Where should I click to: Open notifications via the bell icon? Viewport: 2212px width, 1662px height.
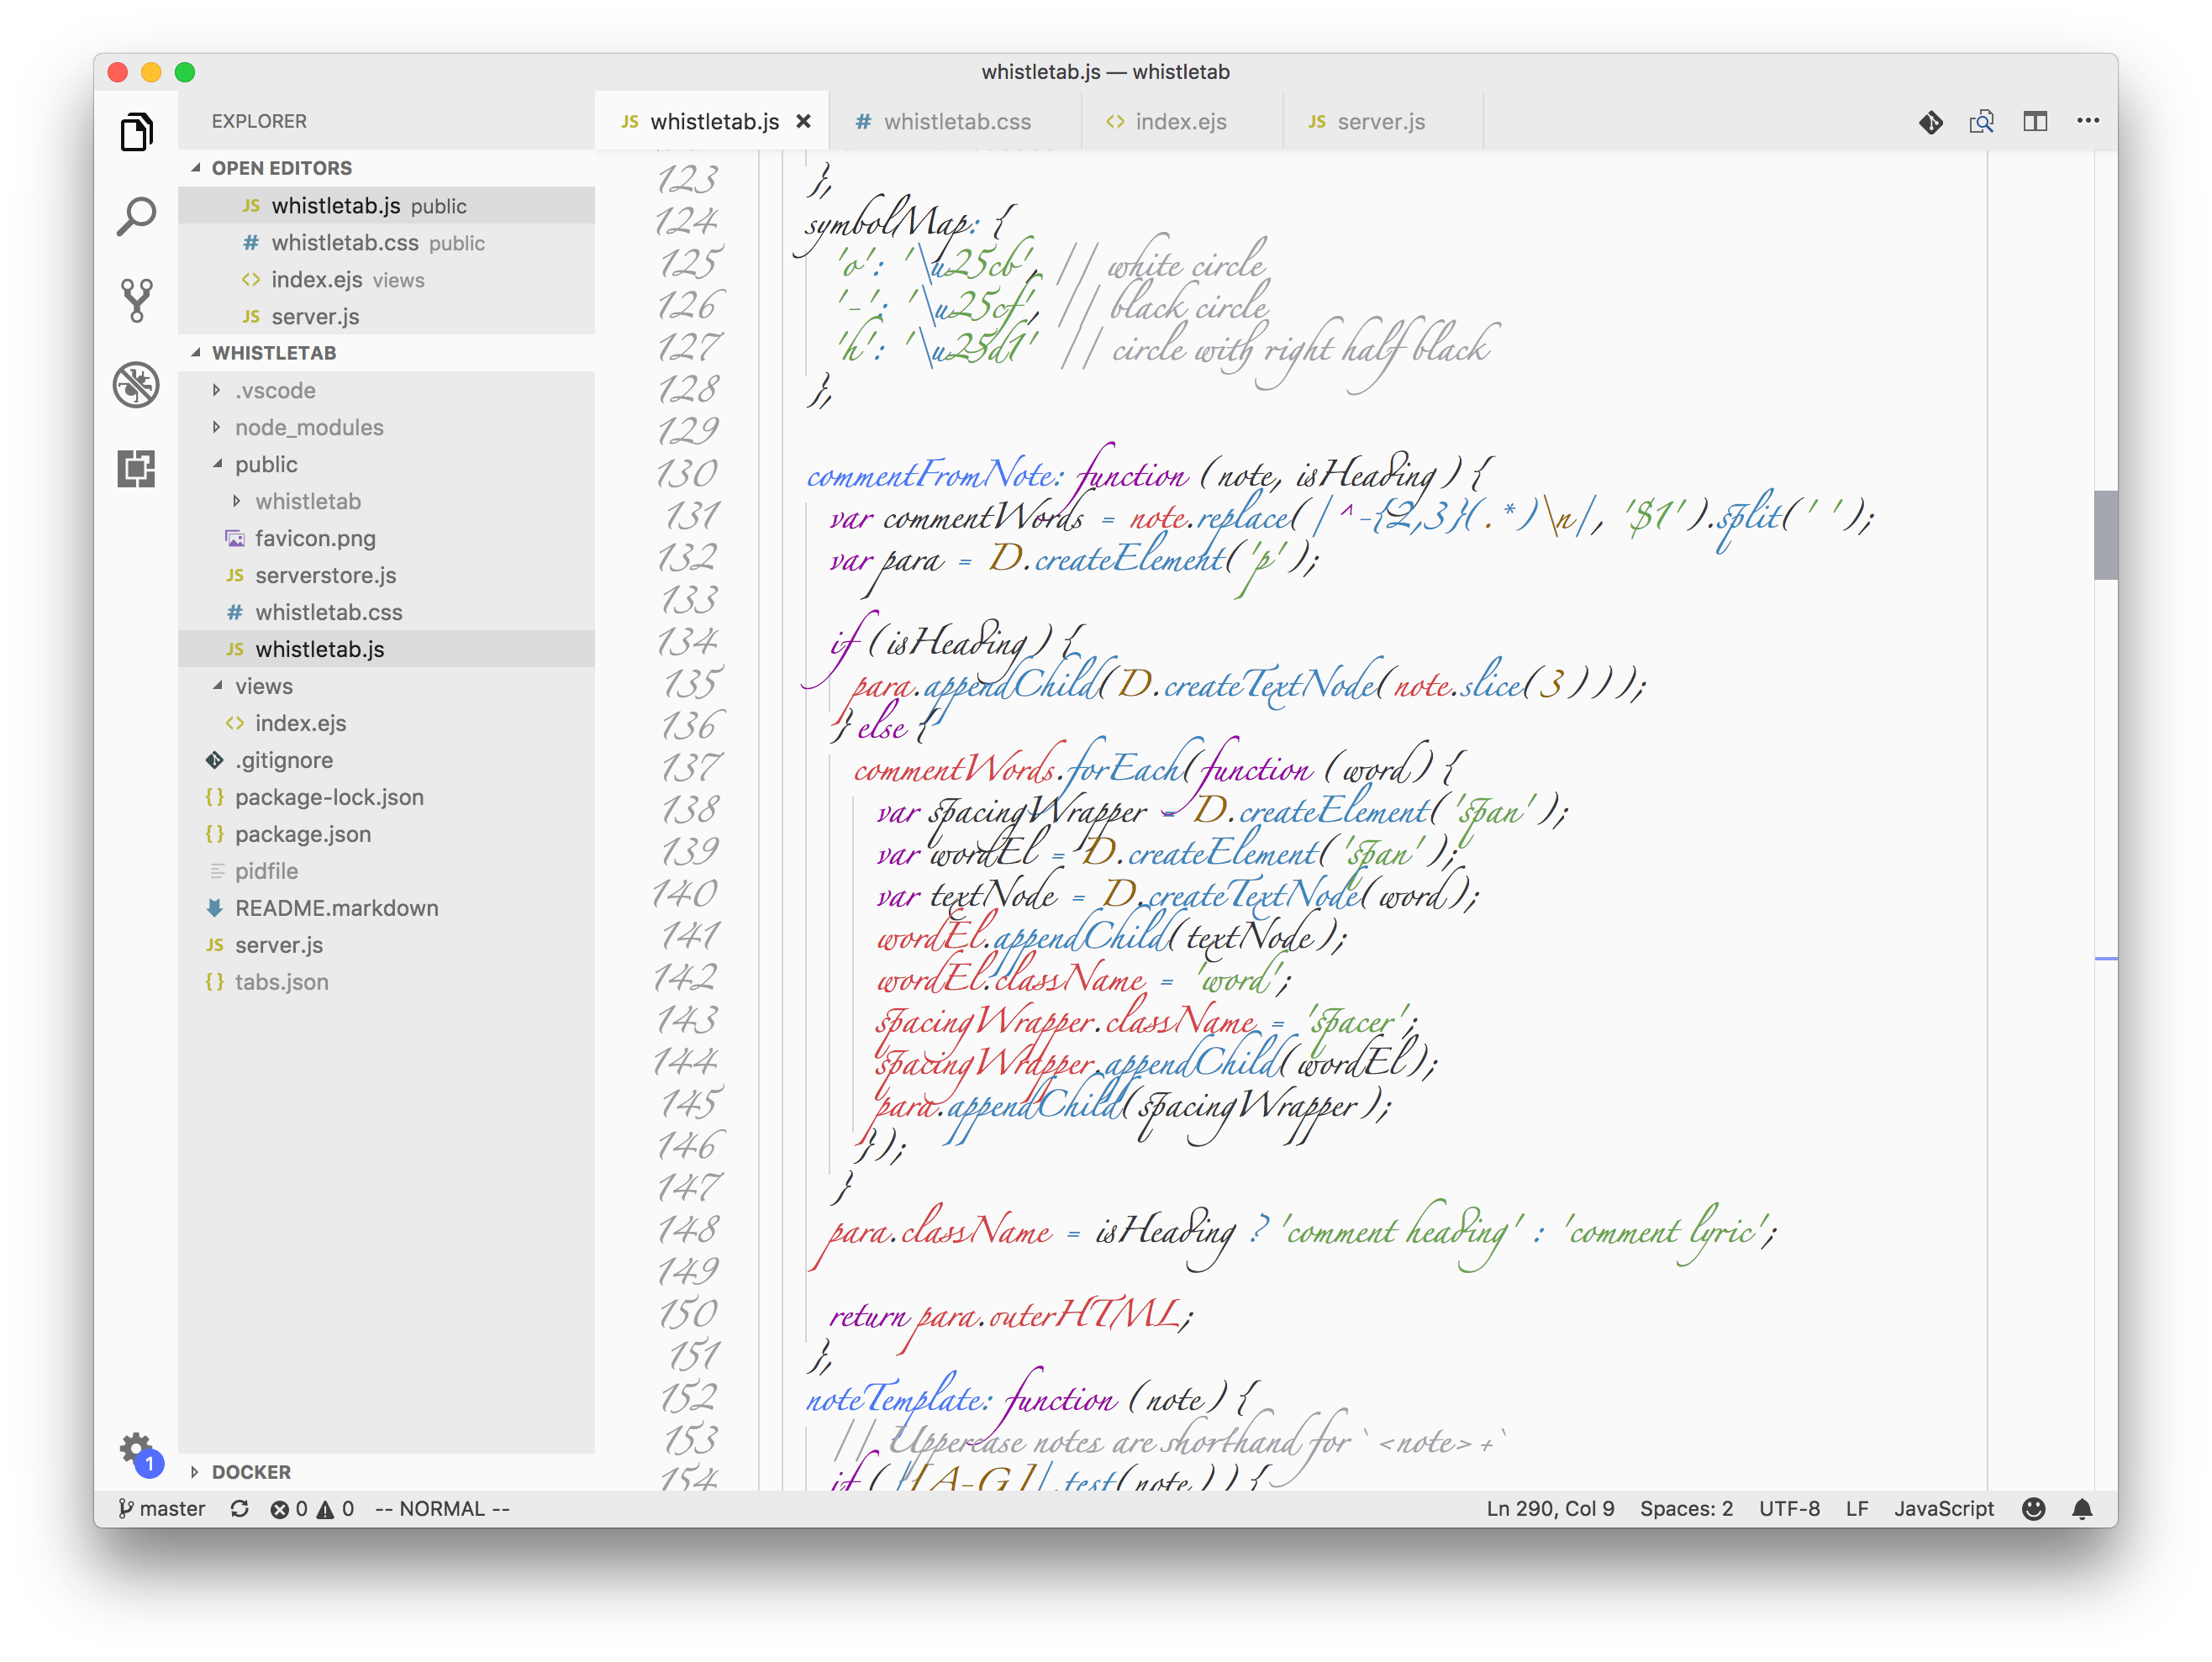coord(2084,1508)
